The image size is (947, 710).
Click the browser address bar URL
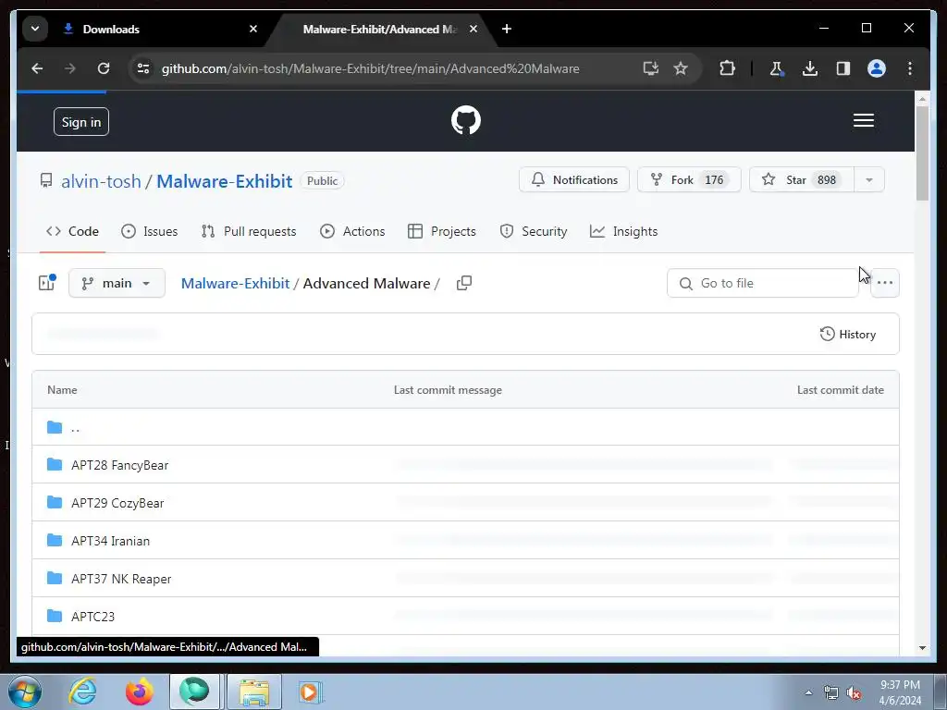pyautogui.click(x=370, y=68)
